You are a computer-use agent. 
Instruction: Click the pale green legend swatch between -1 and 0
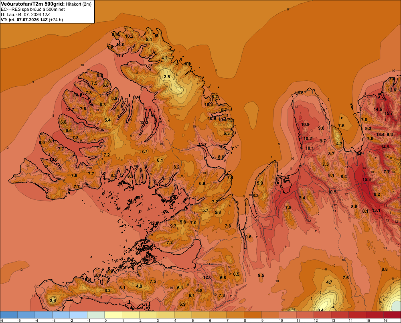[96, 315]
